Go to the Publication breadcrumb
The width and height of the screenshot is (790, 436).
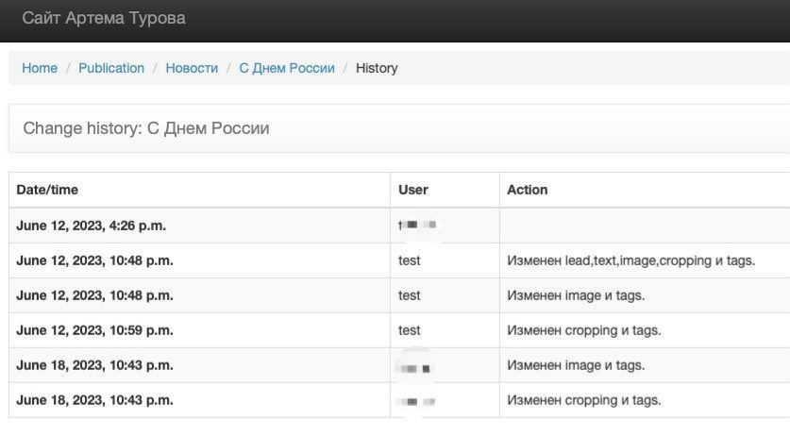(x=111, y=68)
